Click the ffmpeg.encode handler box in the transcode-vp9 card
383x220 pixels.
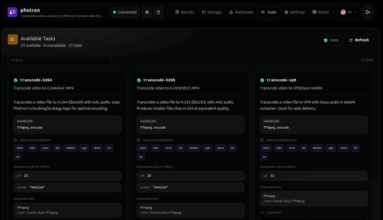click(314, 125)
